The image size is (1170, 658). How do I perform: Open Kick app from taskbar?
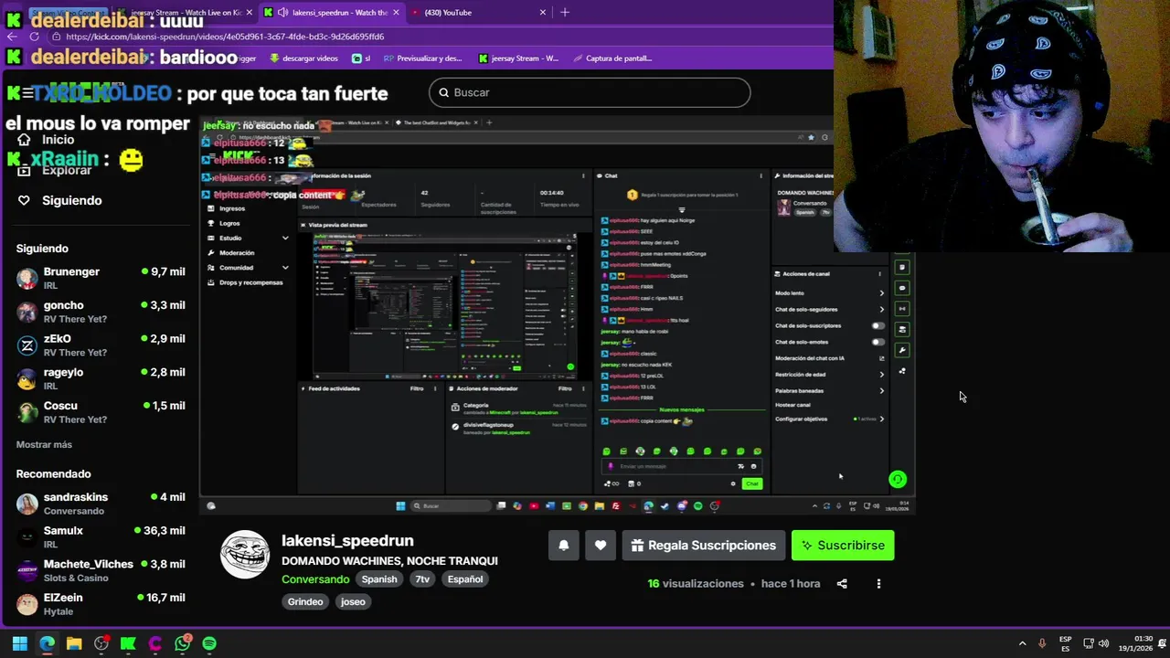pyautogui.click(x=128, y=643)
